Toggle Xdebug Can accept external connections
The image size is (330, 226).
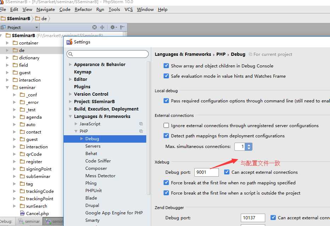coord(227,172)
